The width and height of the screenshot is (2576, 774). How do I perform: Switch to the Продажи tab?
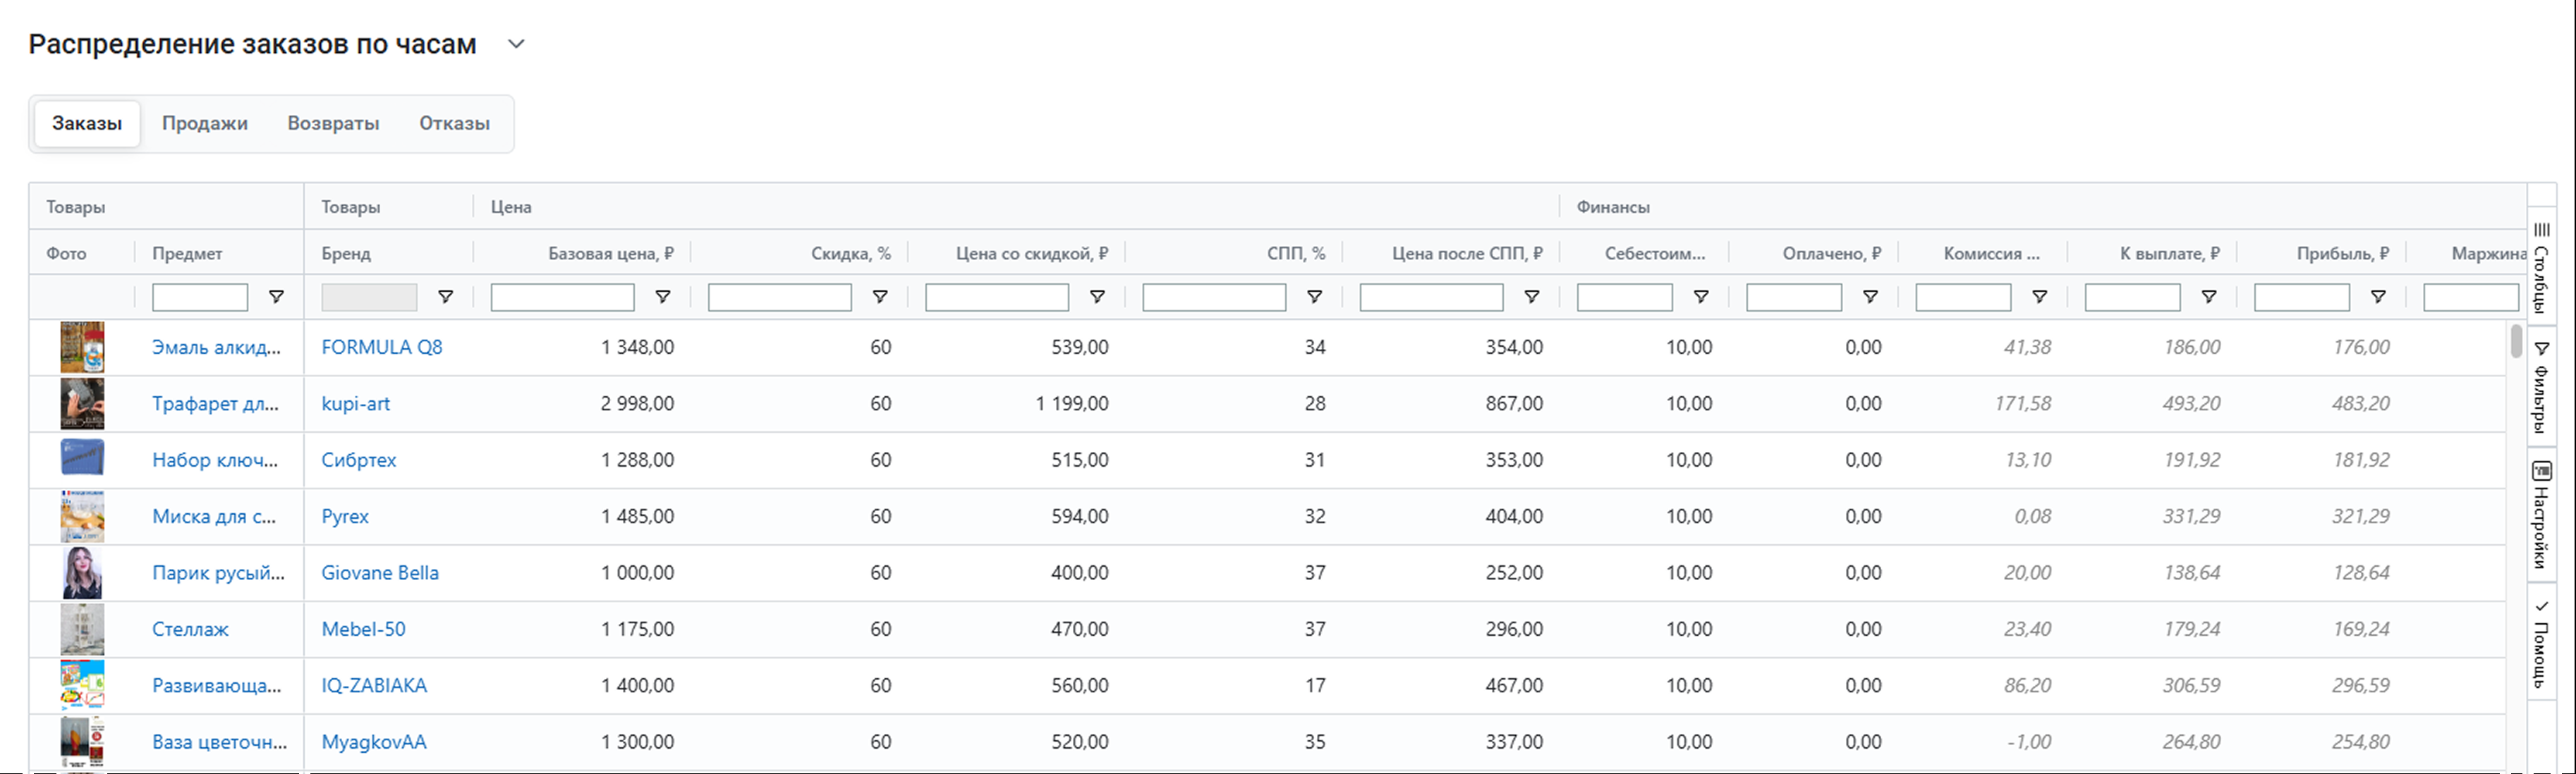tap(205, 123)
